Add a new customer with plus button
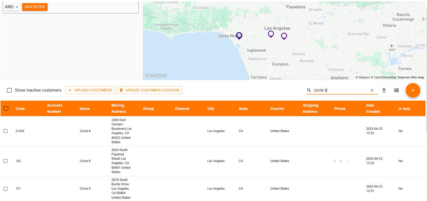Viewport: 427px width, 201px height. point(413,90)
